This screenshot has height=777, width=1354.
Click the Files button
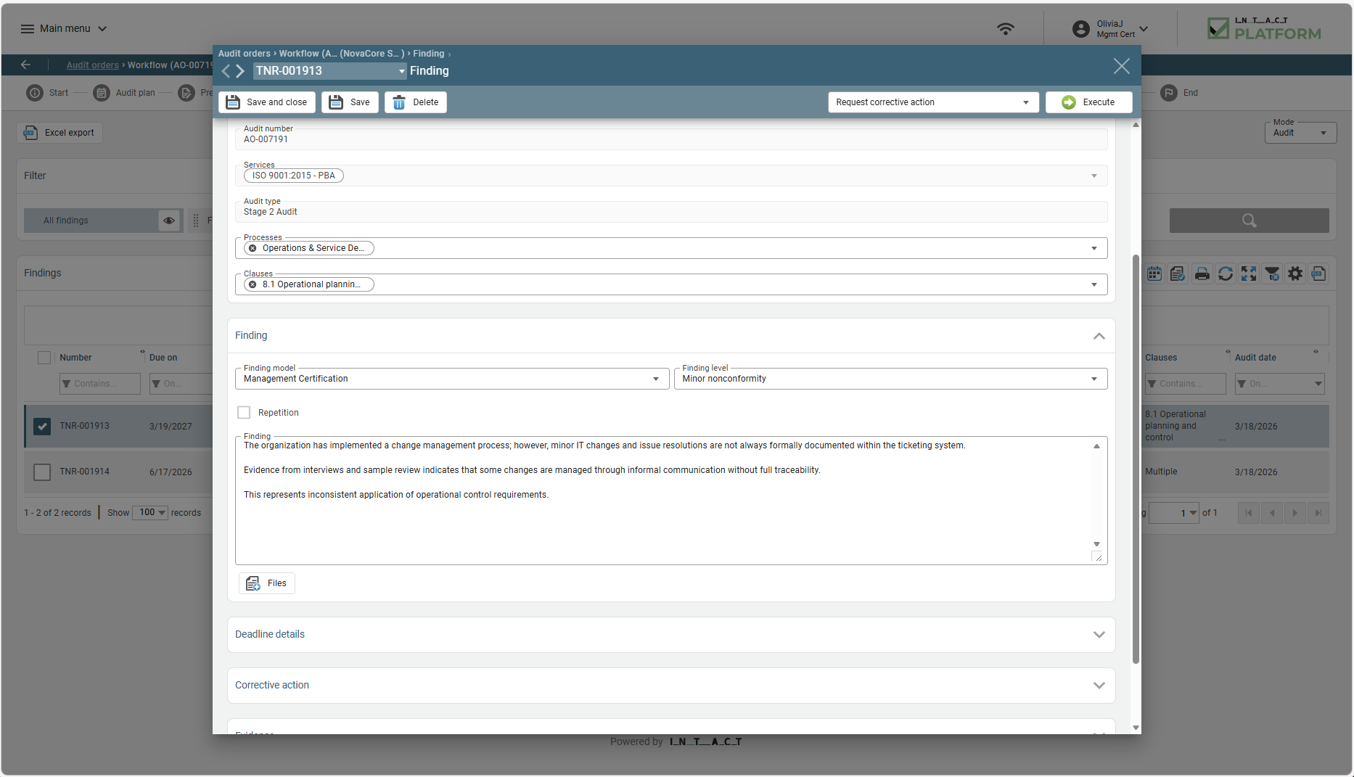[267, 583]
